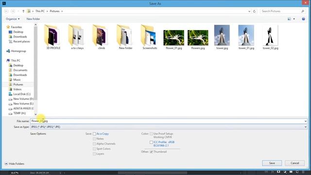This screenshot has width=311, height=175.
Task: Open the view options dropdown arrow
Action: pyautogui.click(x=294, y=19)
